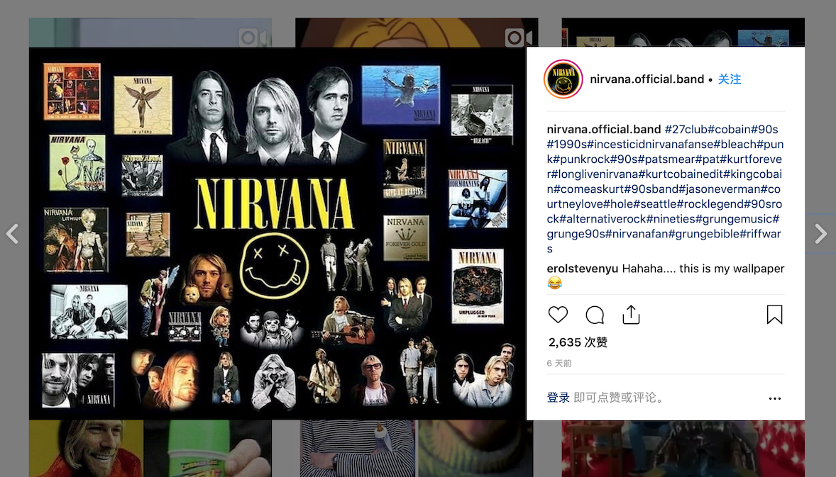Open commenter erolstevenyu's profile
The height and width of the screenshot is (477, 836).
(582, 269)
